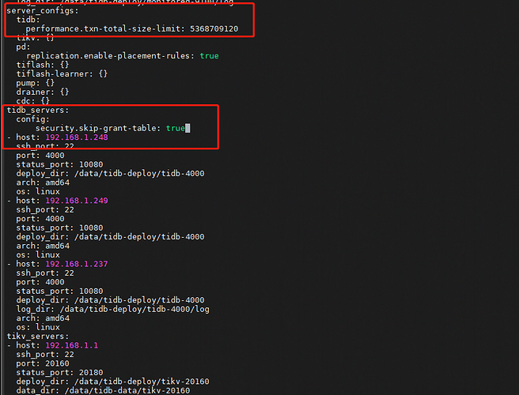This screenshot has height=395, width=519.
Task: Click status_port: 10080 under host 192.168.1.248
Action: (59, 164)
